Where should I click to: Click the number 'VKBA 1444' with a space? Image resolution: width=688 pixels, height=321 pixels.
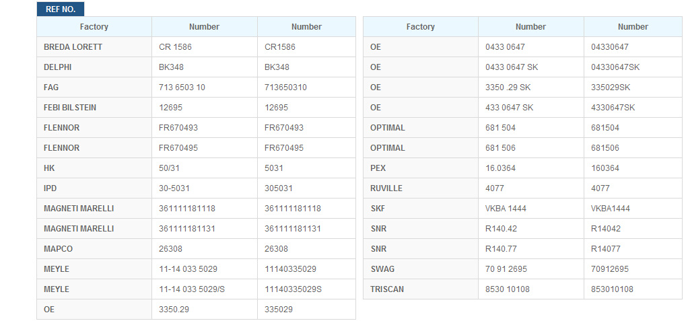pyautogui.click(x=506, y=209)
